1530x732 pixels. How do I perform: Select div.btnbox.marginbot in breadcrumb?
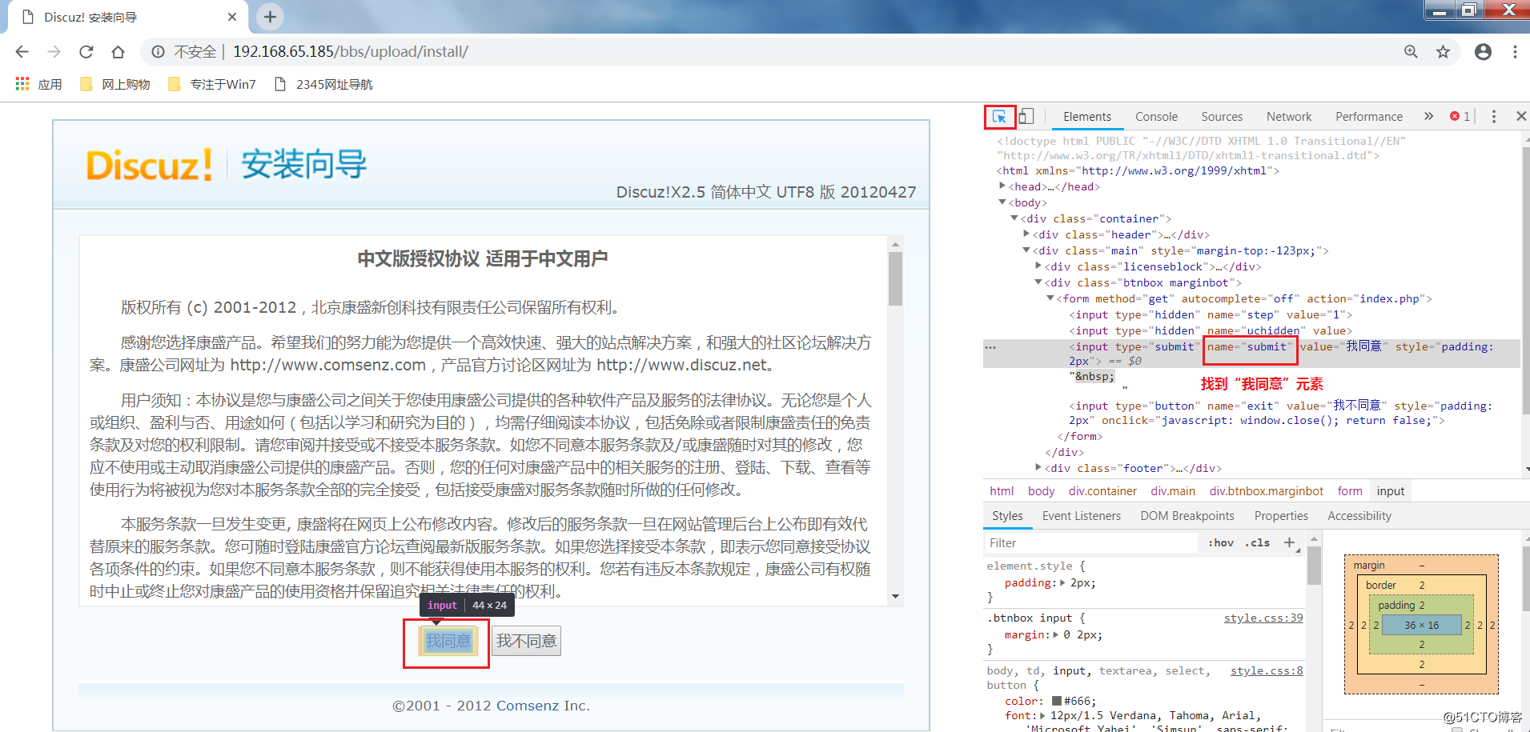click(x=1266, y=491)
